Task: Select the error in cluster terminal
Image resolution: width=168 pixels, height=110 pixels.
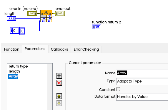Action: 32,13
